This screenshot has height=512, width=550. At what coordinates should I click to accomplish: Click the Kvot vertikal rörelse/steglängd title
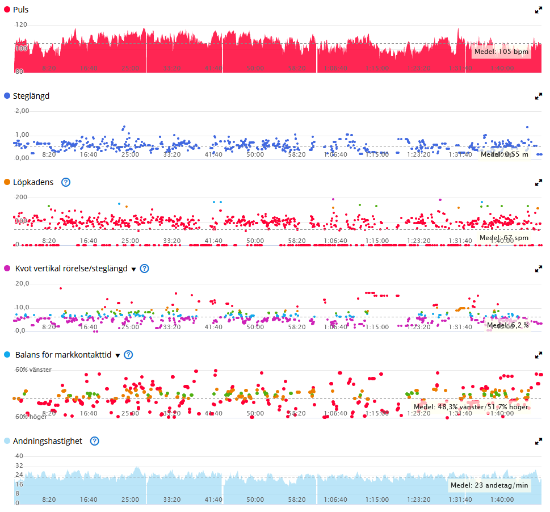(x=72, y=268)
